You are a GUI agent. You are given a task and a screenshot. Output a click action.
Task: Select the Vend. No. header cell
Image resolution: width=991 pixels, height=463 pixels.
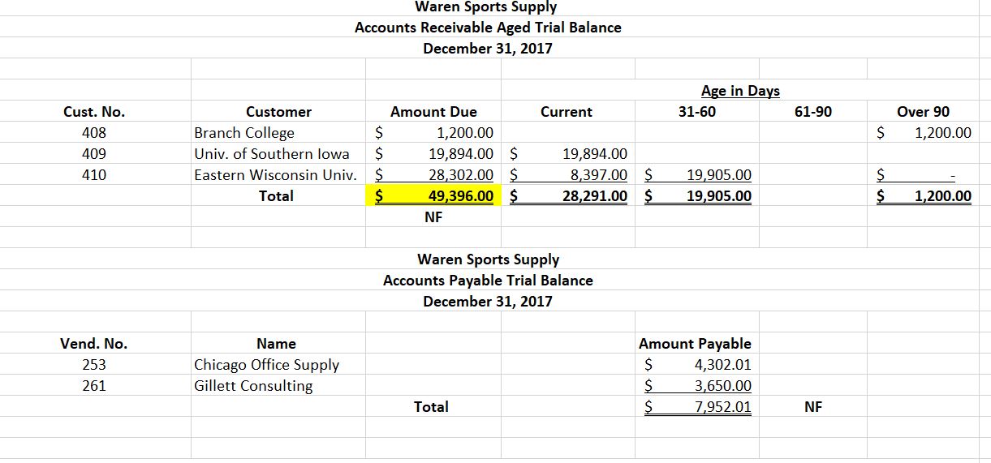point(94,344)
